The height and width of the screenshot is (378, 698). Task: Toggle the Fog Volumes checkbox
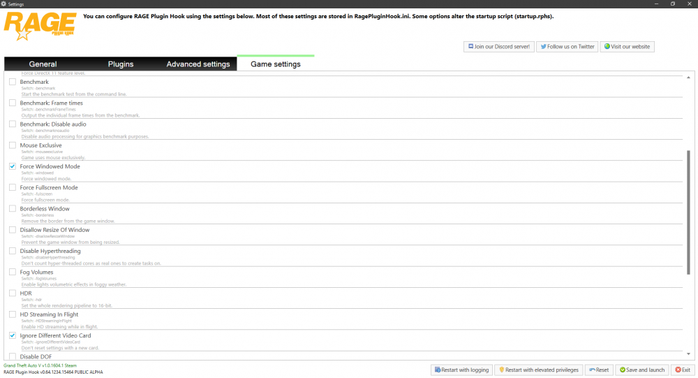pyautogui.click(x=13, y=272)
